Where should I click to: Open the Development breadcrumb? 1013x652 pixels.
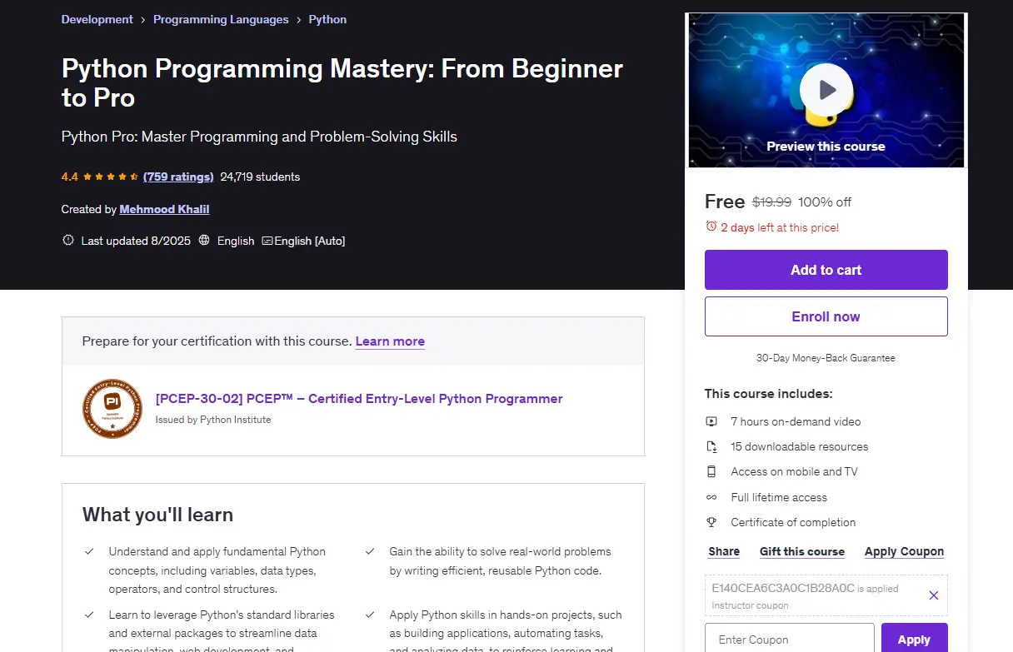[x=97, y=19]
